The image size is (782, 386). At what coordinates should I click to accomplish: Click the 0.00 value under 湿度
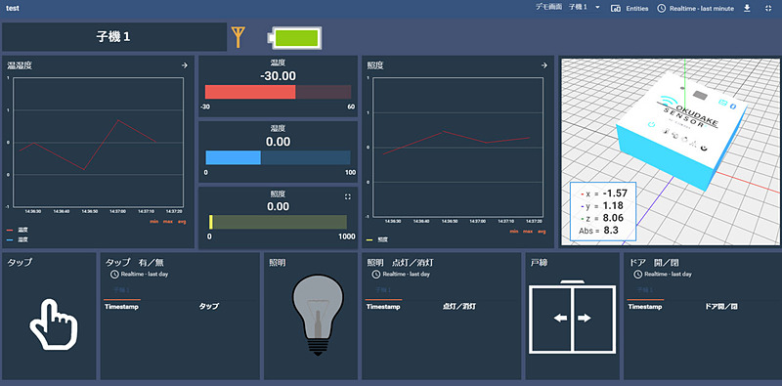pyautogui.click(x=278, y=142)
